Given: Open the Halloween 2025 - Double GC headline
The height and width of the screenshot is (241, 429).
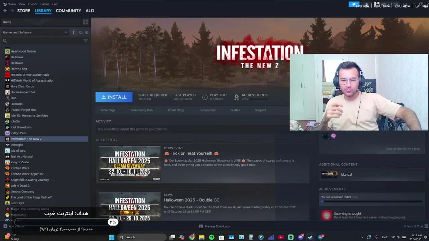Looking at the screenshot, I should (x=191, y=200).
